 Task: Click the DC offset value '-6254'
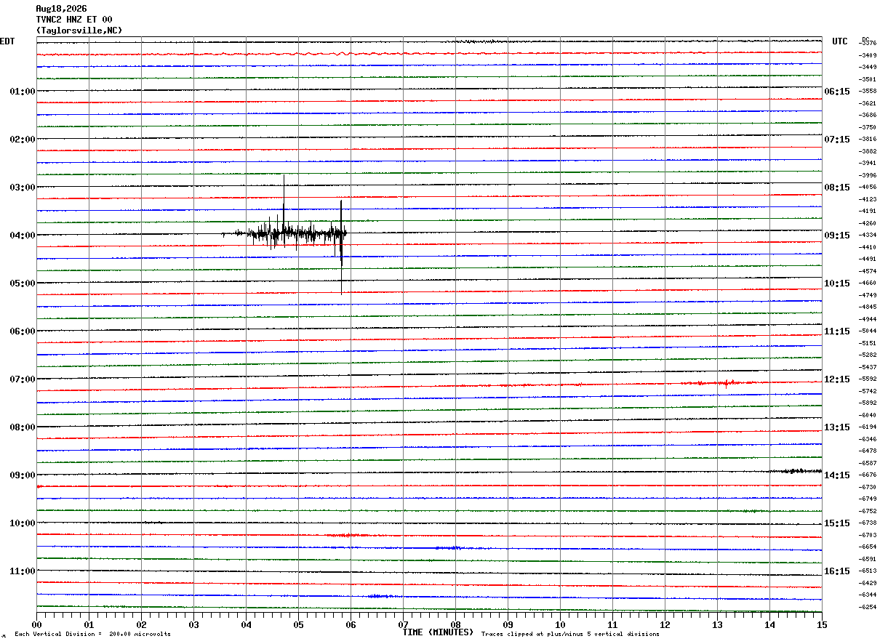click(868, 607)
